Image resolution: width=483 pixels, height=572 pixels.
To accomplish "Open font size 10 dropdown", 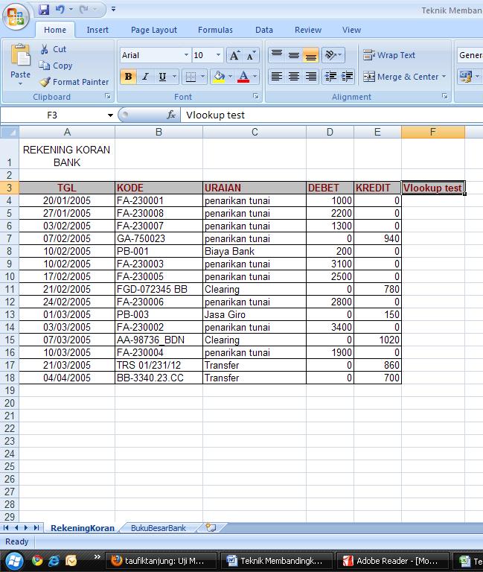I will tap(218, 55).
